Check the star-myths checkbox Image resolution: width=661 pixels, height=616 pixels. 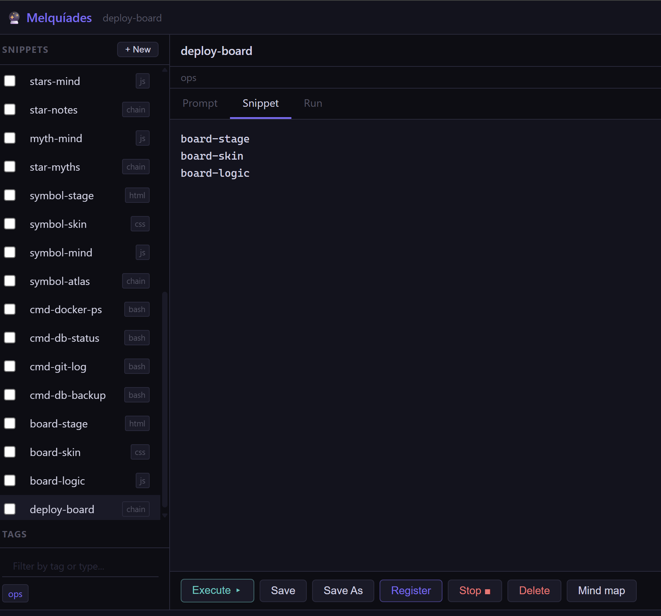10,167
